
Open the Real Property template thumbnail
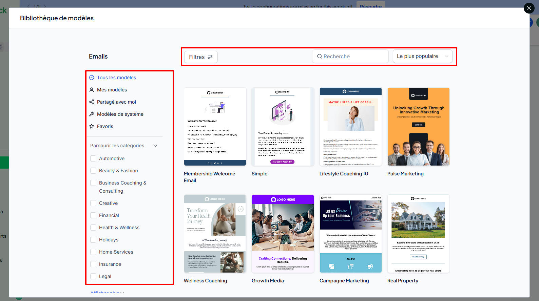point(419,234)
